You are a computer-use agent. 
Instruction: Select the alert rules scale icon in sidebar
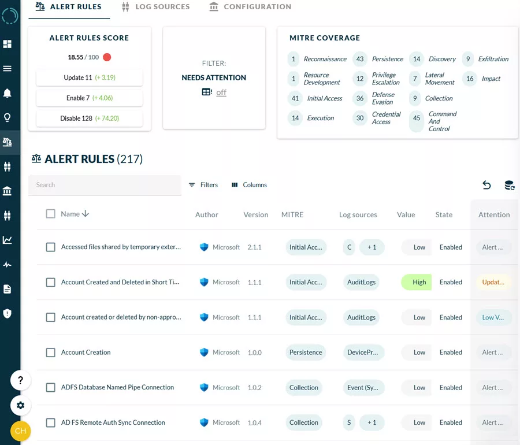tap(8, 142)
